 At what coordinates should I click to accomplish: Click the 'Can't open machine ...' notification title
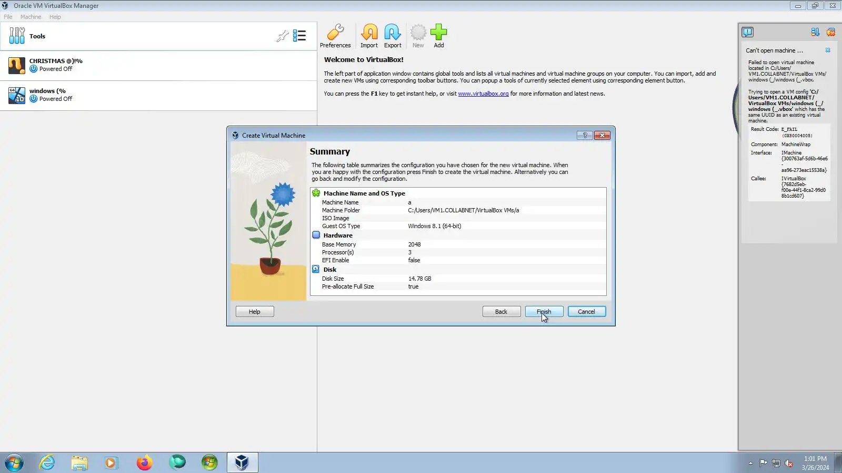(x=774, y=50)
